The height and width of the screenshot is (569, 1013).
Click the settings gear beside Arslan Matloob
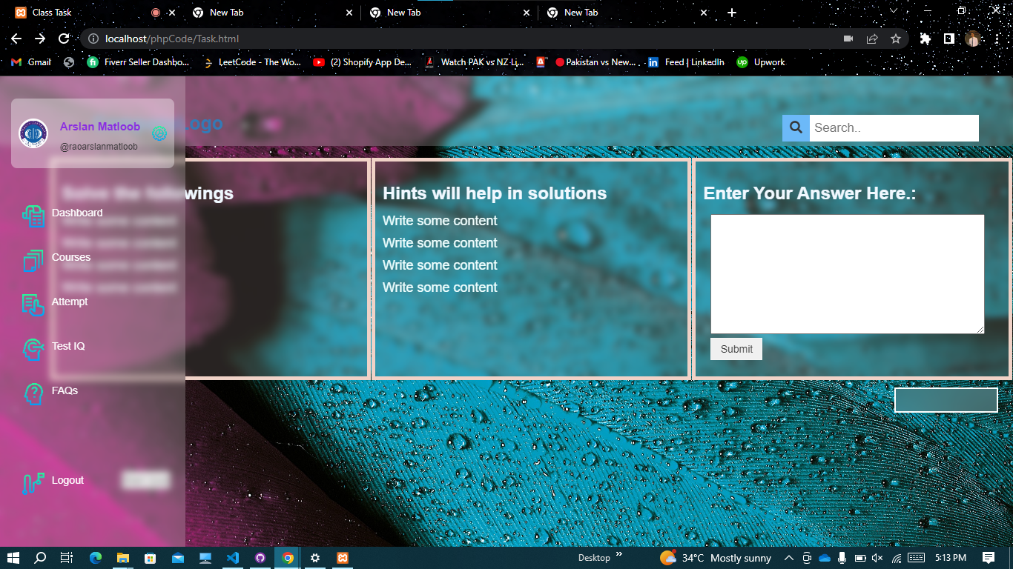[159, 134]
